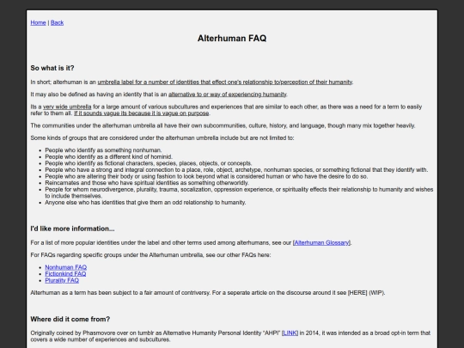Follow the AHPI [LINK] hyperlink
The image size is (464, 348).
click(290, 333)
